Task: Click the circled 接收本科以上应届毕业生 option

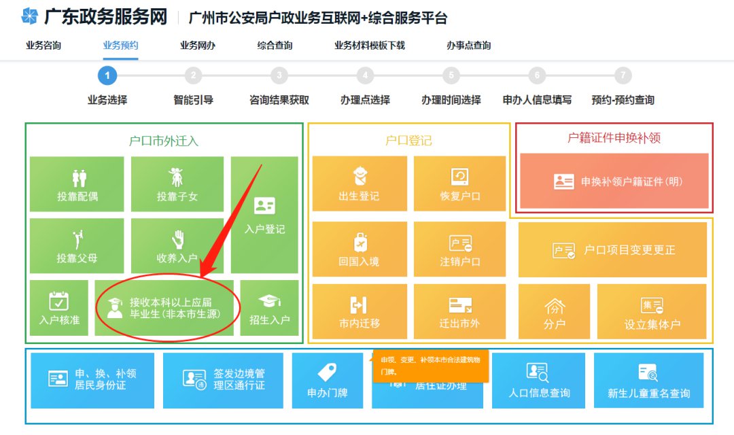Action: pyautogui.click(x=165, y=309)
